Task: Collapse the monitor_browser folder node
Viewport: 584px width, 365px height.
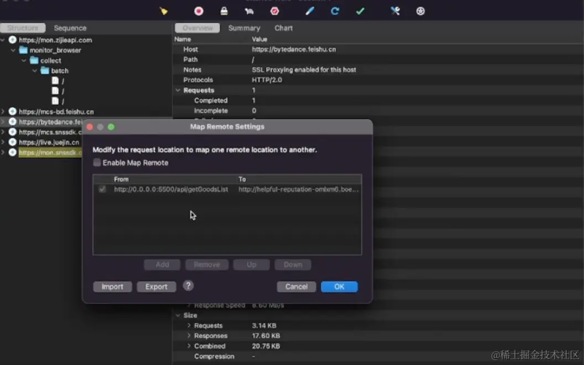Action: (13, 50)
